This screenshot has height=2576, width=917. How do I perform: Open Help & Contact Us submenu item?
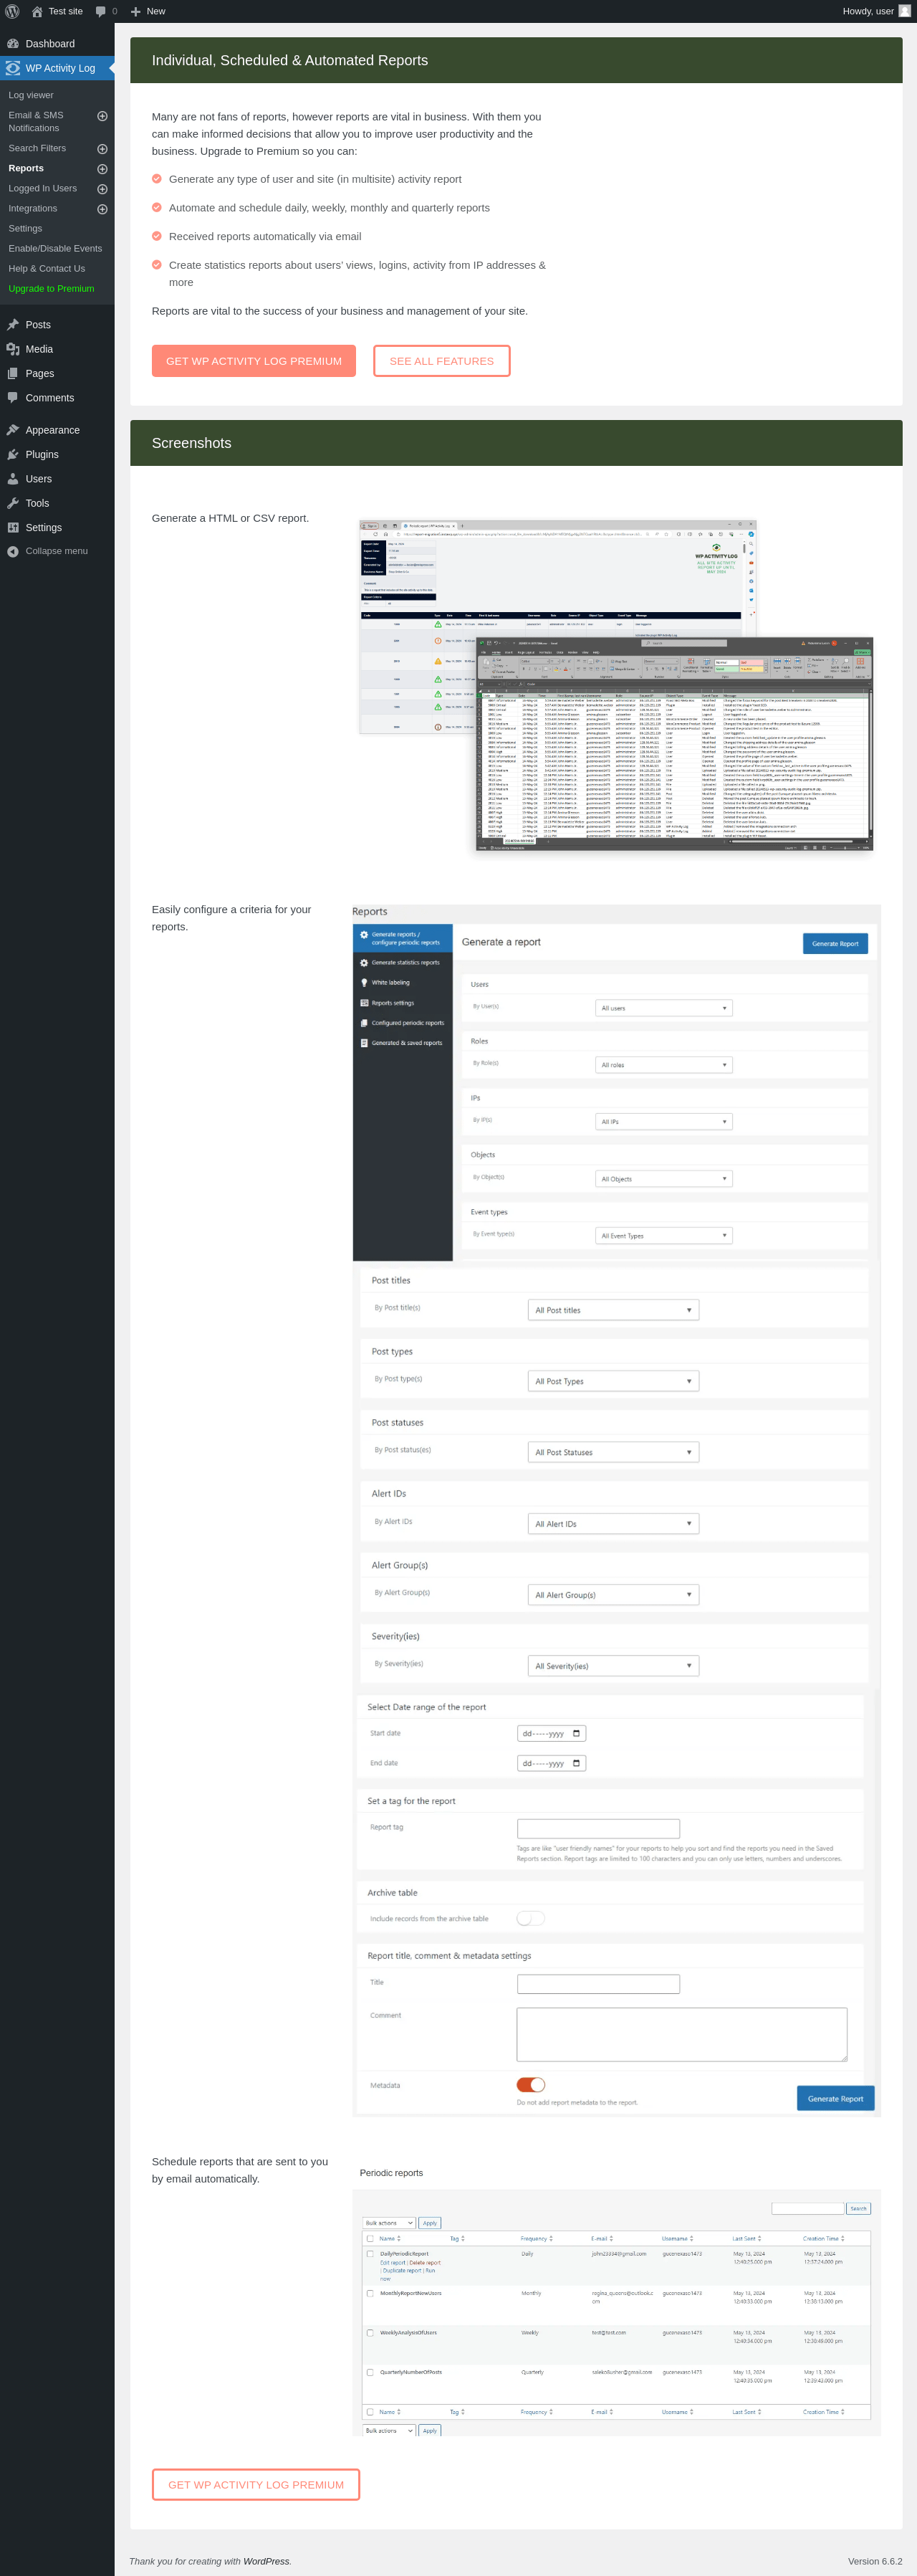pyautogui.click(x=47, y=269)
